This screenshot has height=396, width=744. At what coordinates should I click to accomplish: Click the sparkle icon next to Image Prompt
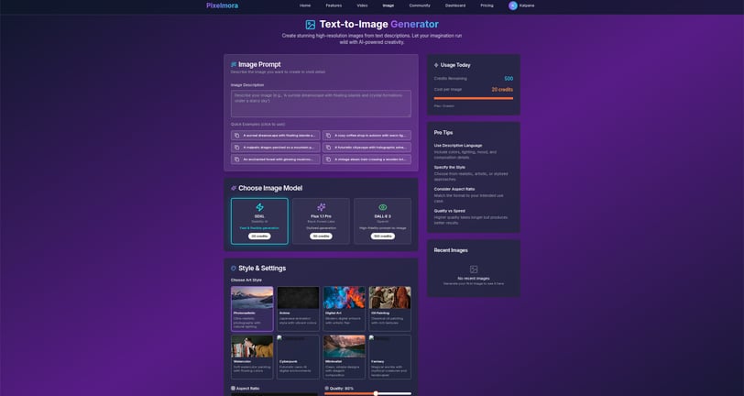pos(234,64)
